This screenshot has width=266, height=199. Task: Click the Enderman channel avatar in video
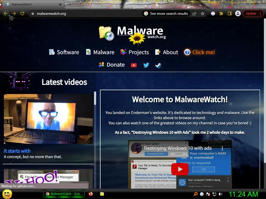pyautogui.click(x=136, y=148)
